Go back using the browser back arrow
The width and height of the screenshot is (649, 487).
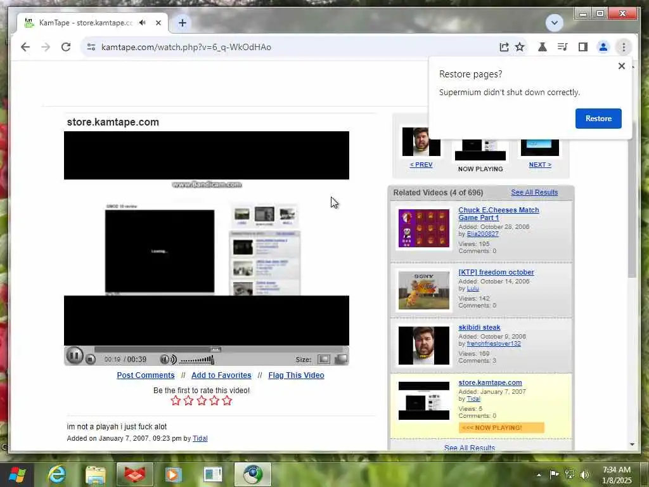pyautogui.click(x=25, y=47)
